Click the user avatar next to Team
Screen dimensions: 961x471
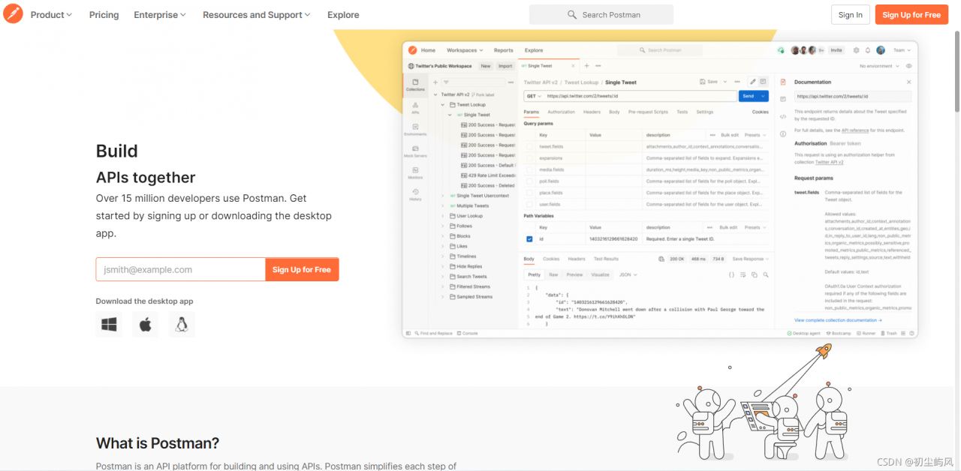(x=881, y=50)
